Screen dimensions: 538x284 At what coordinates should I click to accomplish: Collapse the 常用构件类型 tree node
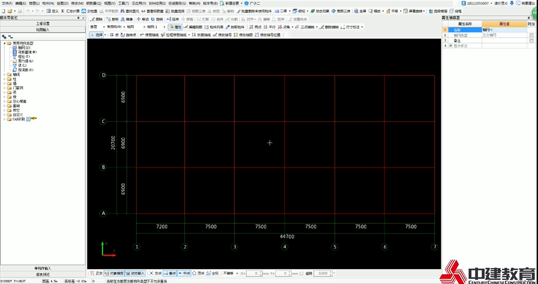[x=4, y=43]
